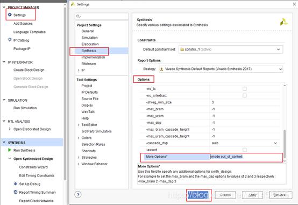The image size is (298, 205).
Task: Expand the IP node in Project Settings
Action: (79, 70)
